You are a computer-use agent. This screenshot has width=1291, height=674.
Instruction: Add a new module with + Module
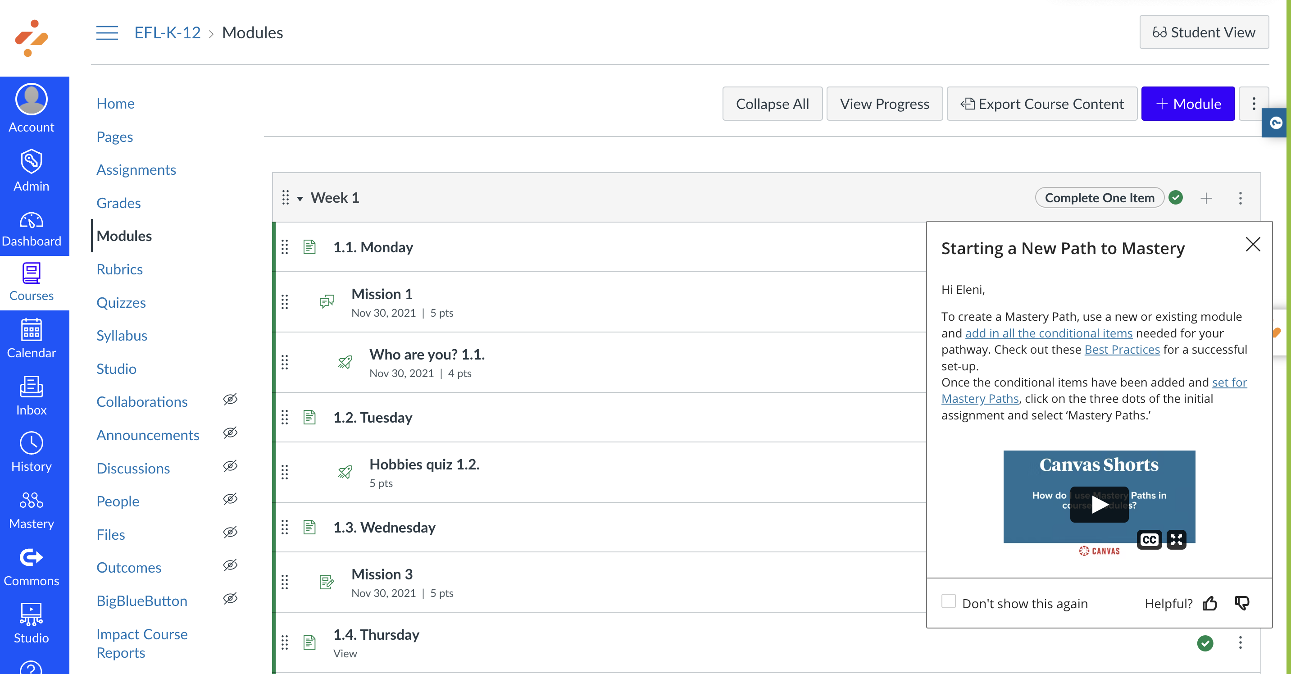(x=1187, y=104)
